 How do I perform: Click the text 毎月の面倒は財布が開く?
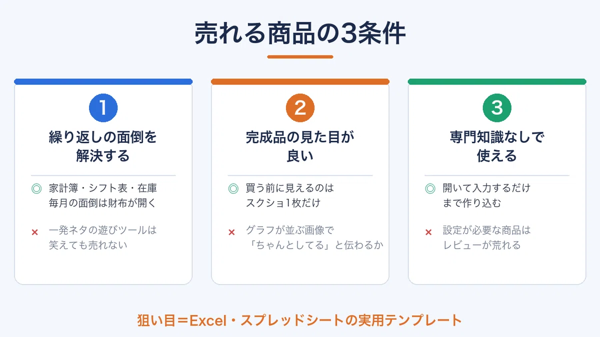pyautogui.click(x=103, y=203)
